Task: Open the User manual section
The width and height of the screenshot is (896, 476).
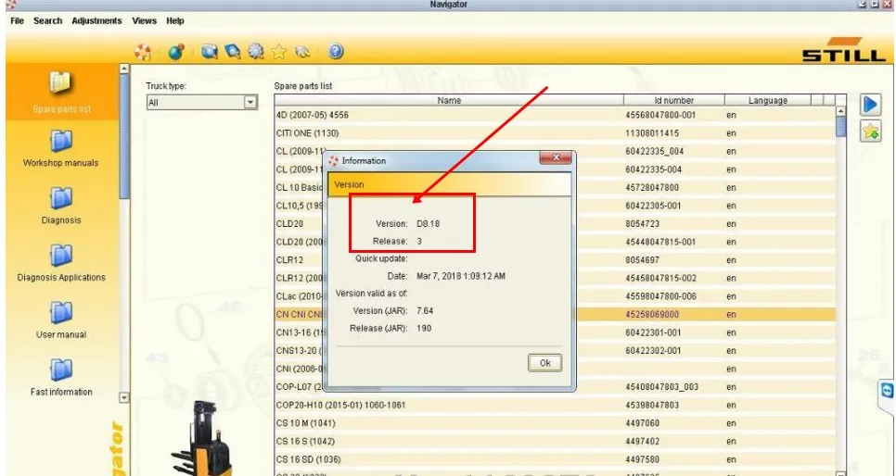Action: (61, 320)
